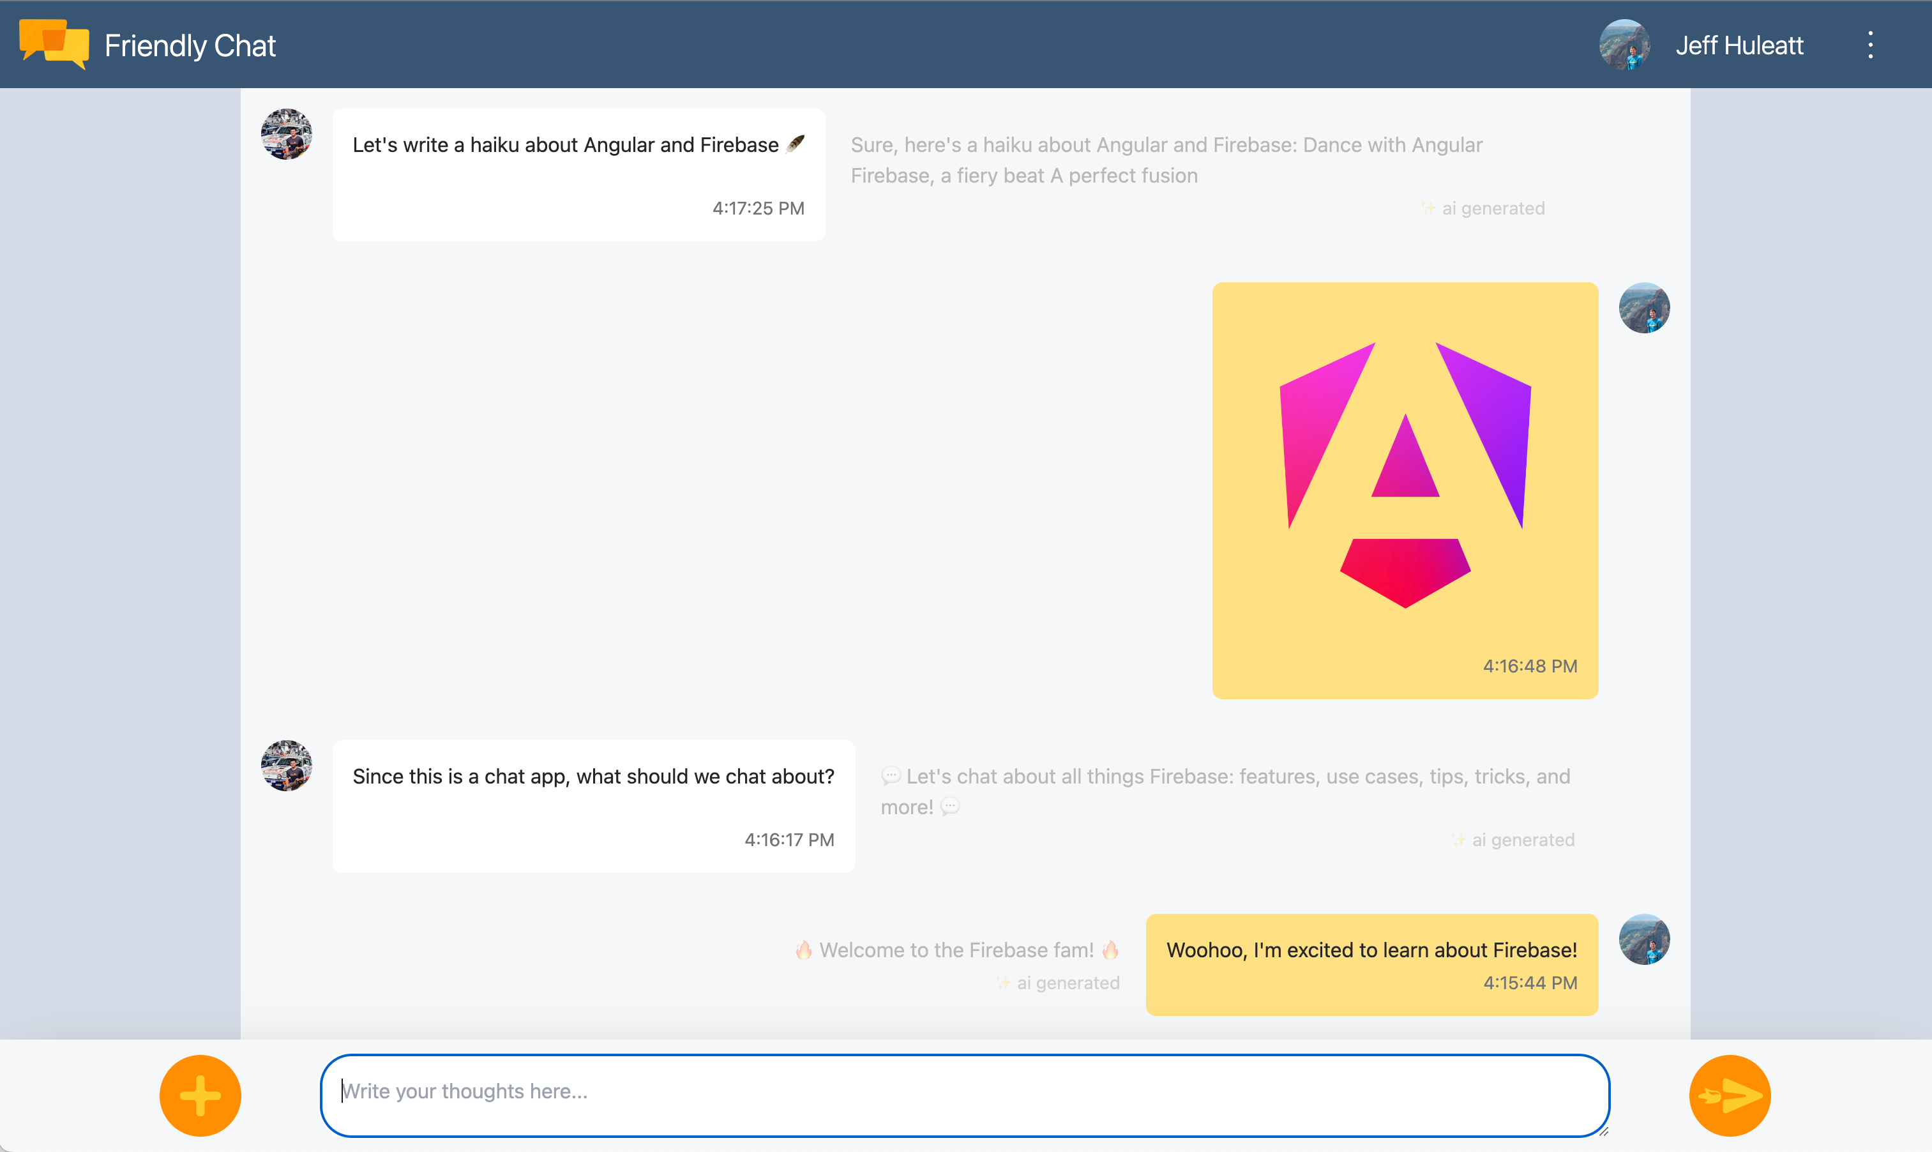Click the send message arrow button

[x=1729, y=1093]
